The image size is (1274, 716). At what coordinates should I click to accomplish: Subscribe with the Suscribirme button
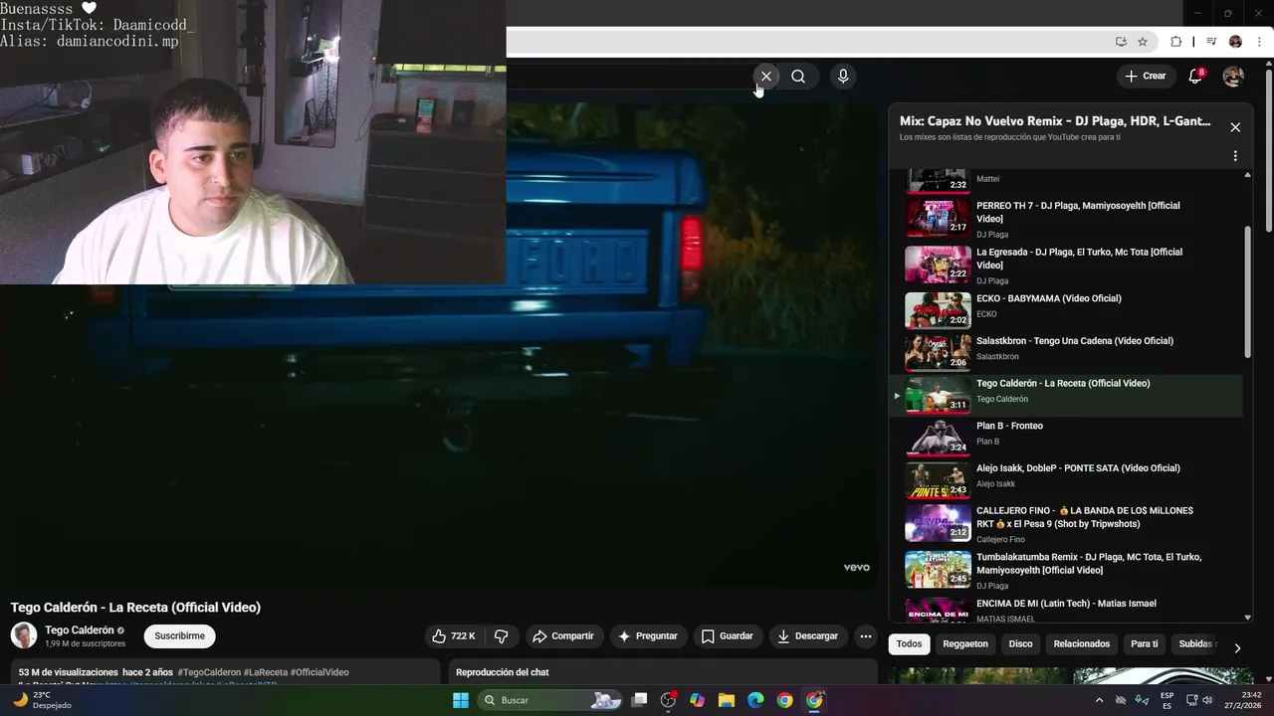point(180,636)
